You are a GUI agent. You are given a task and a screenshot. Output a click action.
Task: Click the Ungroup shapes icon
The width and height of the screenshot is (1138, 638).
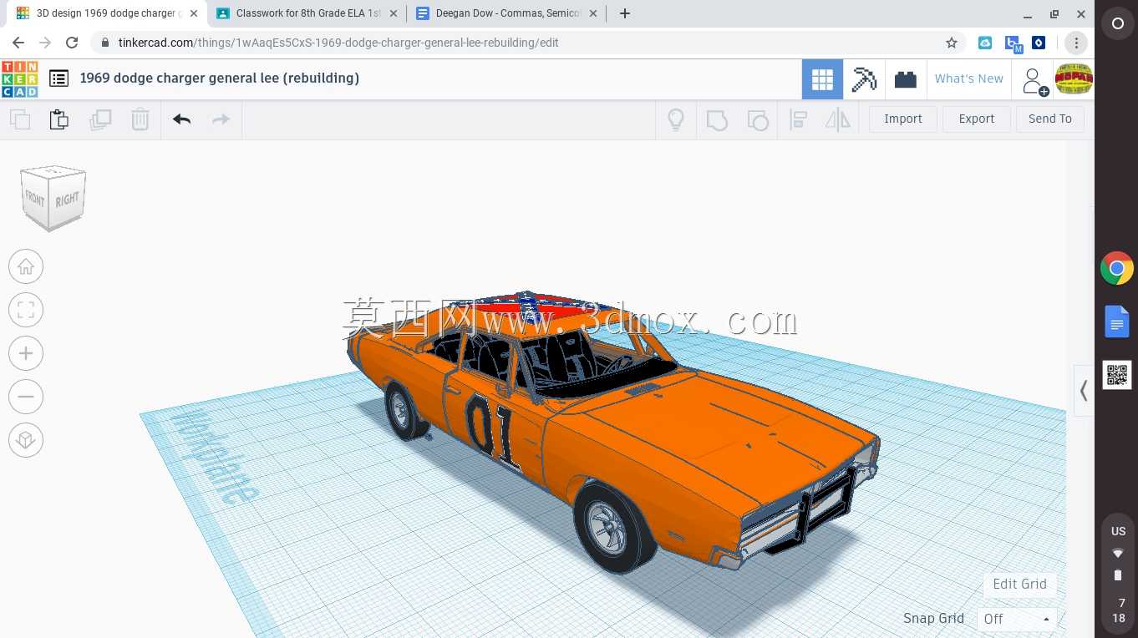[757, 119]
